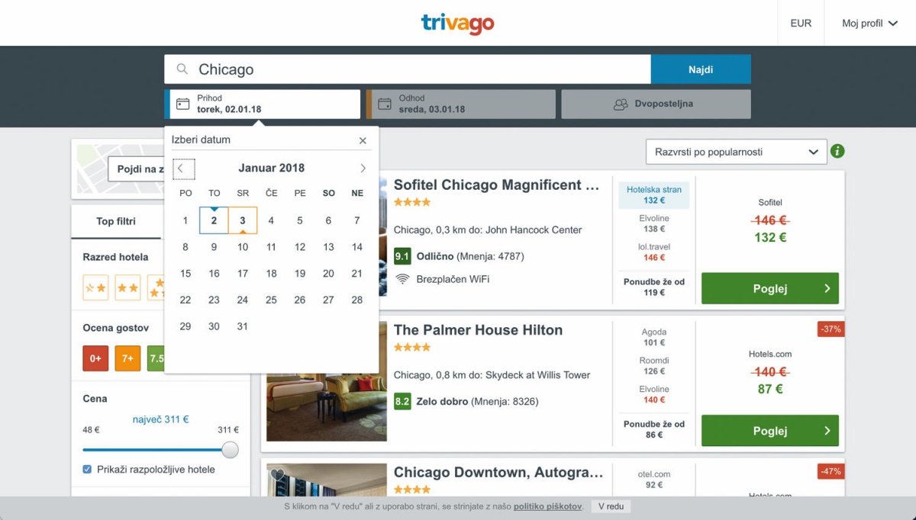Click Poglej for The Palmer House Hilton
Image resolution: width=916 pixels, height=520 pixels.
click(770, 431)
